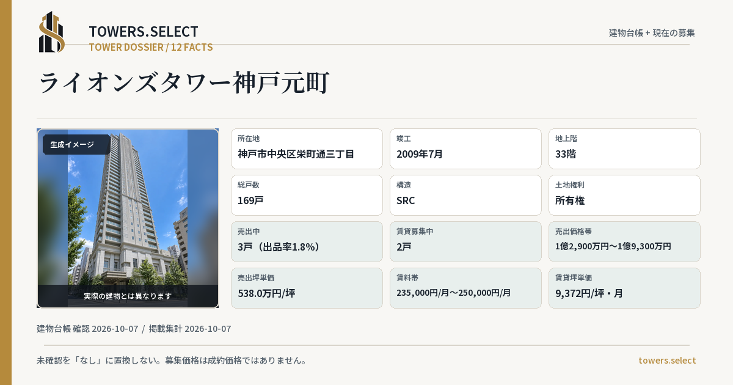Image resolution: width=733 pixels, height=385 pixels.
Task: Select the 売出中 3戸 card
Action: (x=307, y=241)
